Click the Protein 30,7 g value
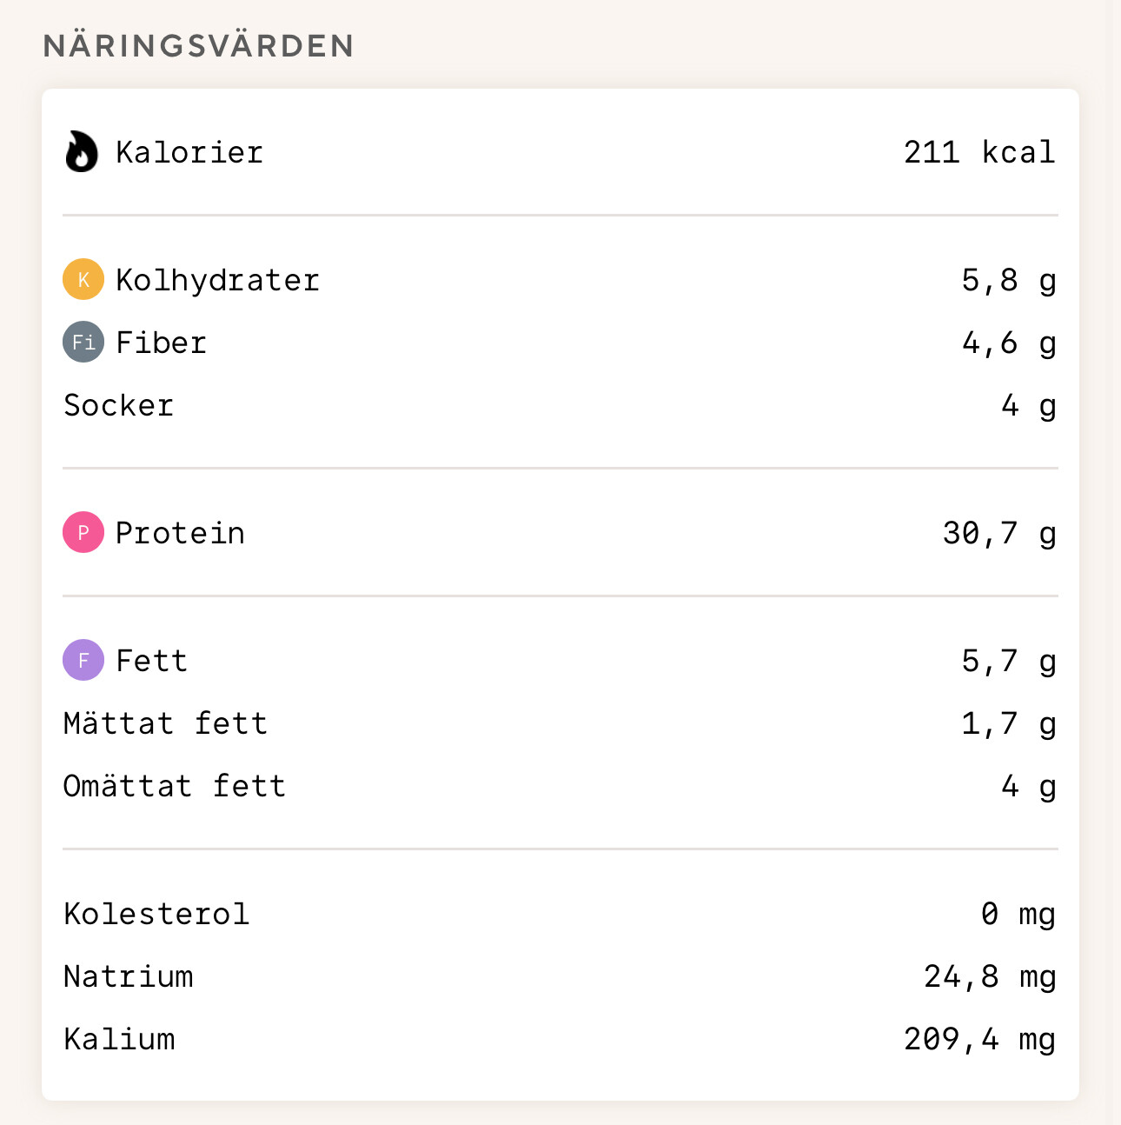1121x1125 pixels. [999, 533]
